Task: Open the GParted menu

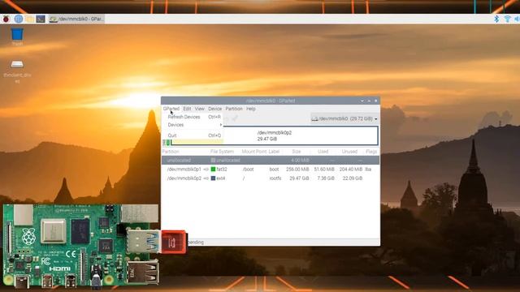Action: (171, 109)
